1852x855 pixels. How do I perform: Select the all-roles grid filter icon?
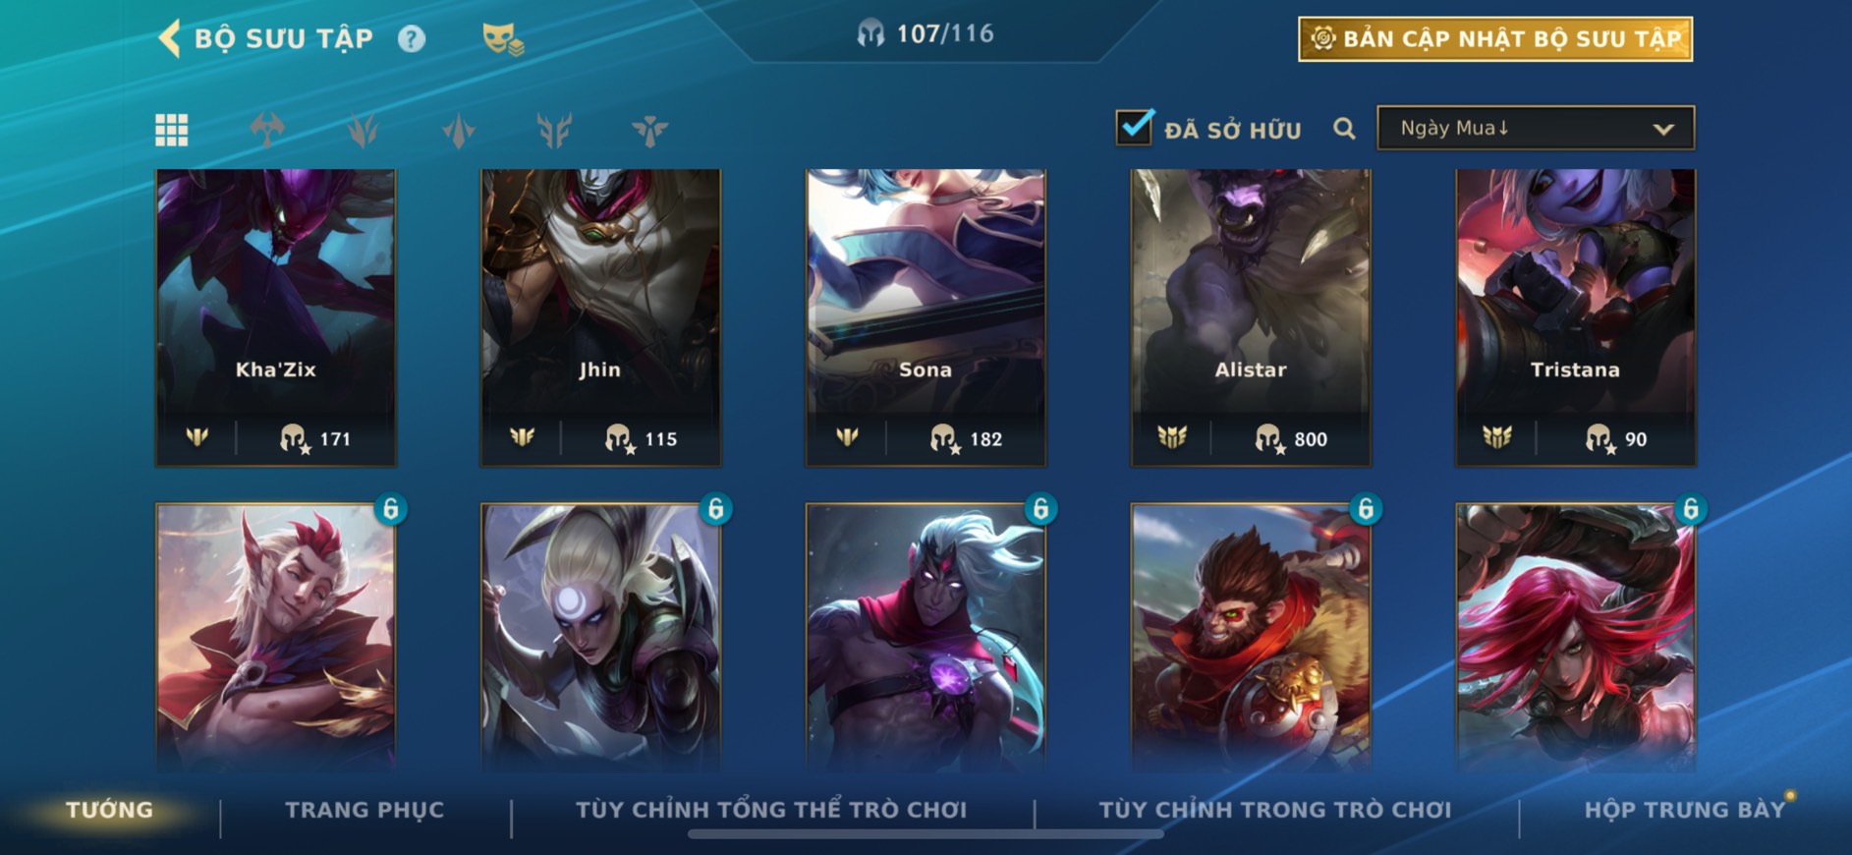click(x=172, y=130)
